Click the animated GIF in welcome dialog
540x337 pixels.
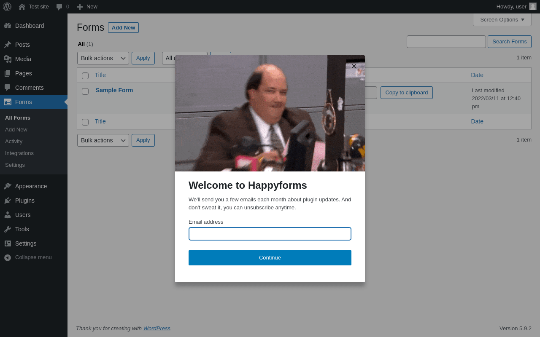[270, 113]
